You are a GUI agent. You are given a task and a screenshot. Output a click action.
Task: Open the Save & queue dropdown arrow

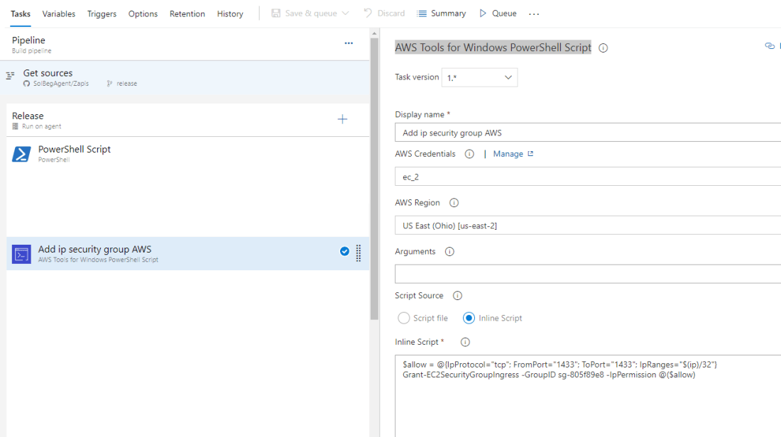[346, 12]
